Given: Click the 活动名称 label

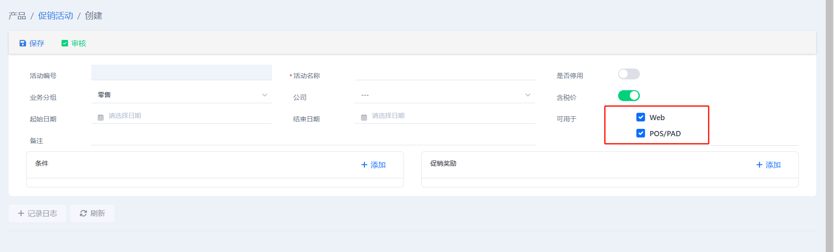Looking at the screenshot, I should click(x=307, y=75).
